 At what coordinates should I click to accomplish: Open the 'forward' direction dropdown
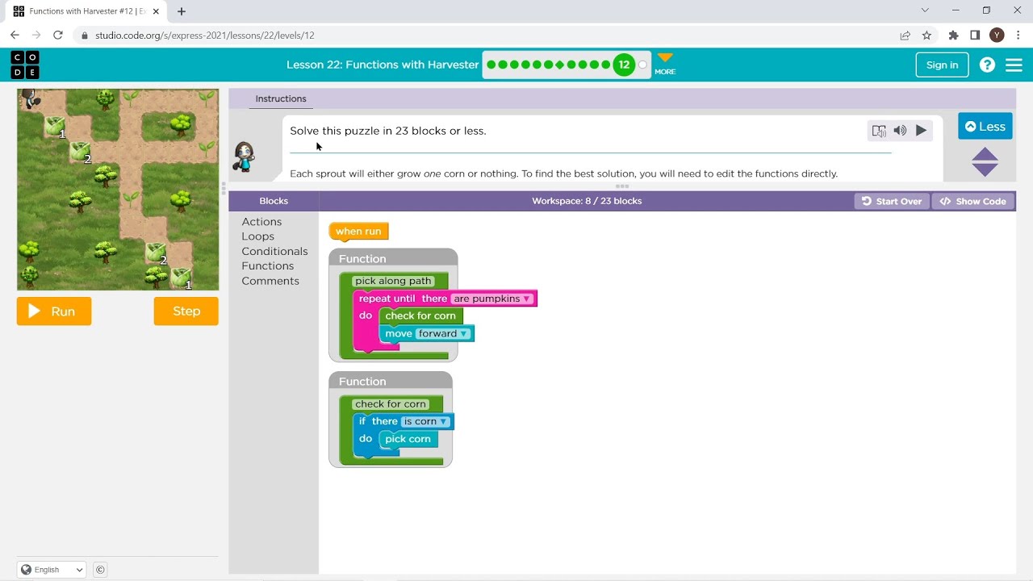point(443,333)
